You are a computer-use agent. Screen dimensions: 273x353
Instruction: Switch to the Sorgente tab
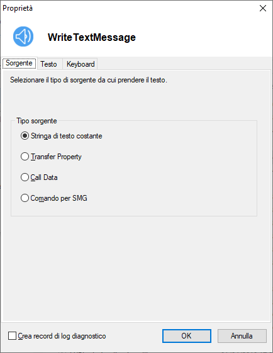[x=19, y=63]
